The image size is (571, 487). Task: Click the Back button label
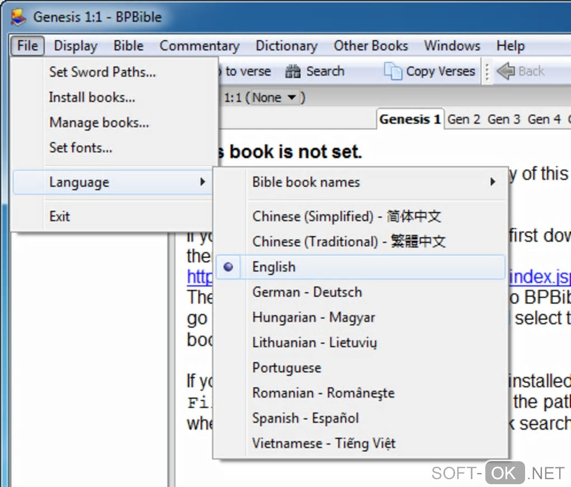click(x=531, y=71)
